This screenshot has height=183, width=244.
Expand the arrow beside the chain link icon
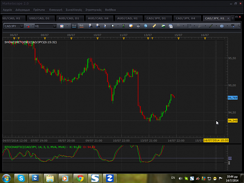(x=33, y=26)
